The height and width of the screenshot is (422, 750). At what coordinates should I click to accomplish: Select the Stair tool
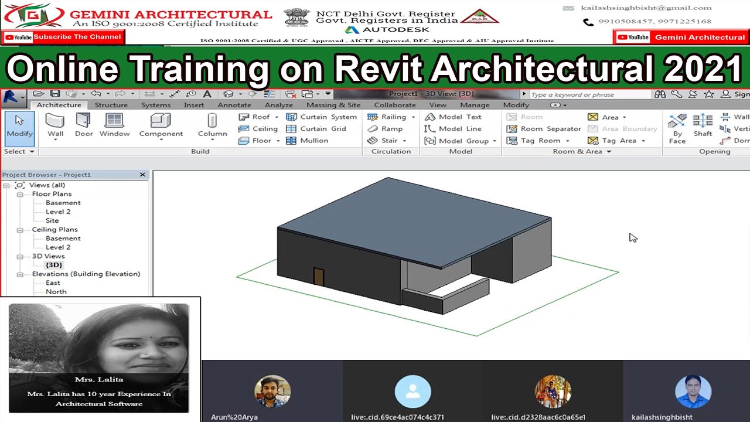click(387, 141)
